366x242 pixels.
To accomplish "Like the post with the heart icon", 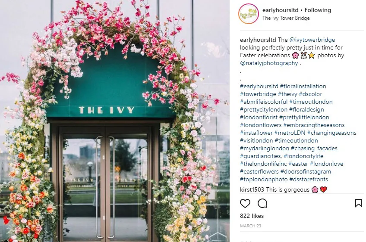I will (x=245, y=203).
